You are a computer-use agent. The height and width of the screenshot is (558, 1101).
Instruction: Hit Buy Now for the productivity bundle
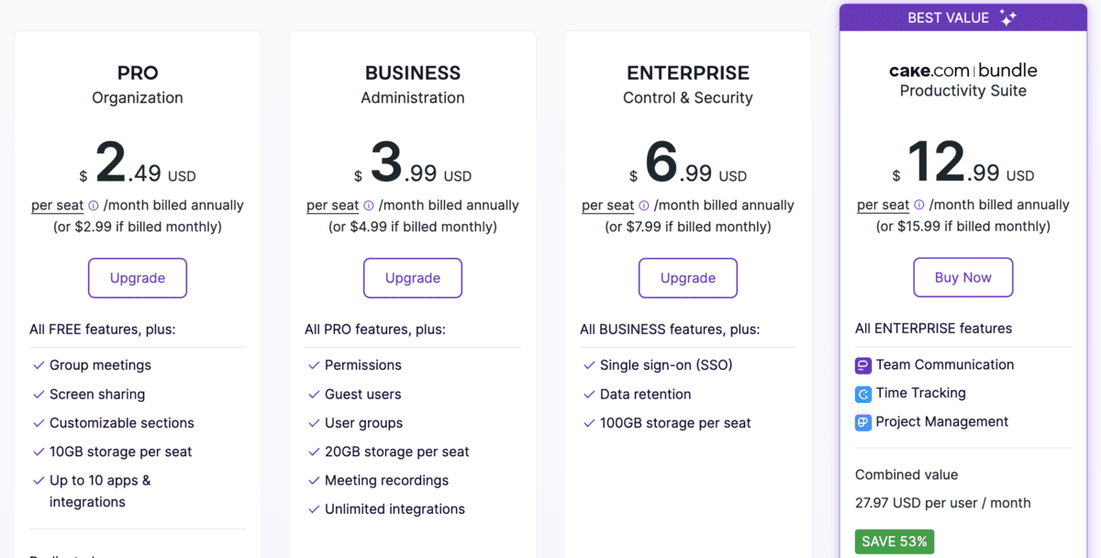[x=962, y=277]
